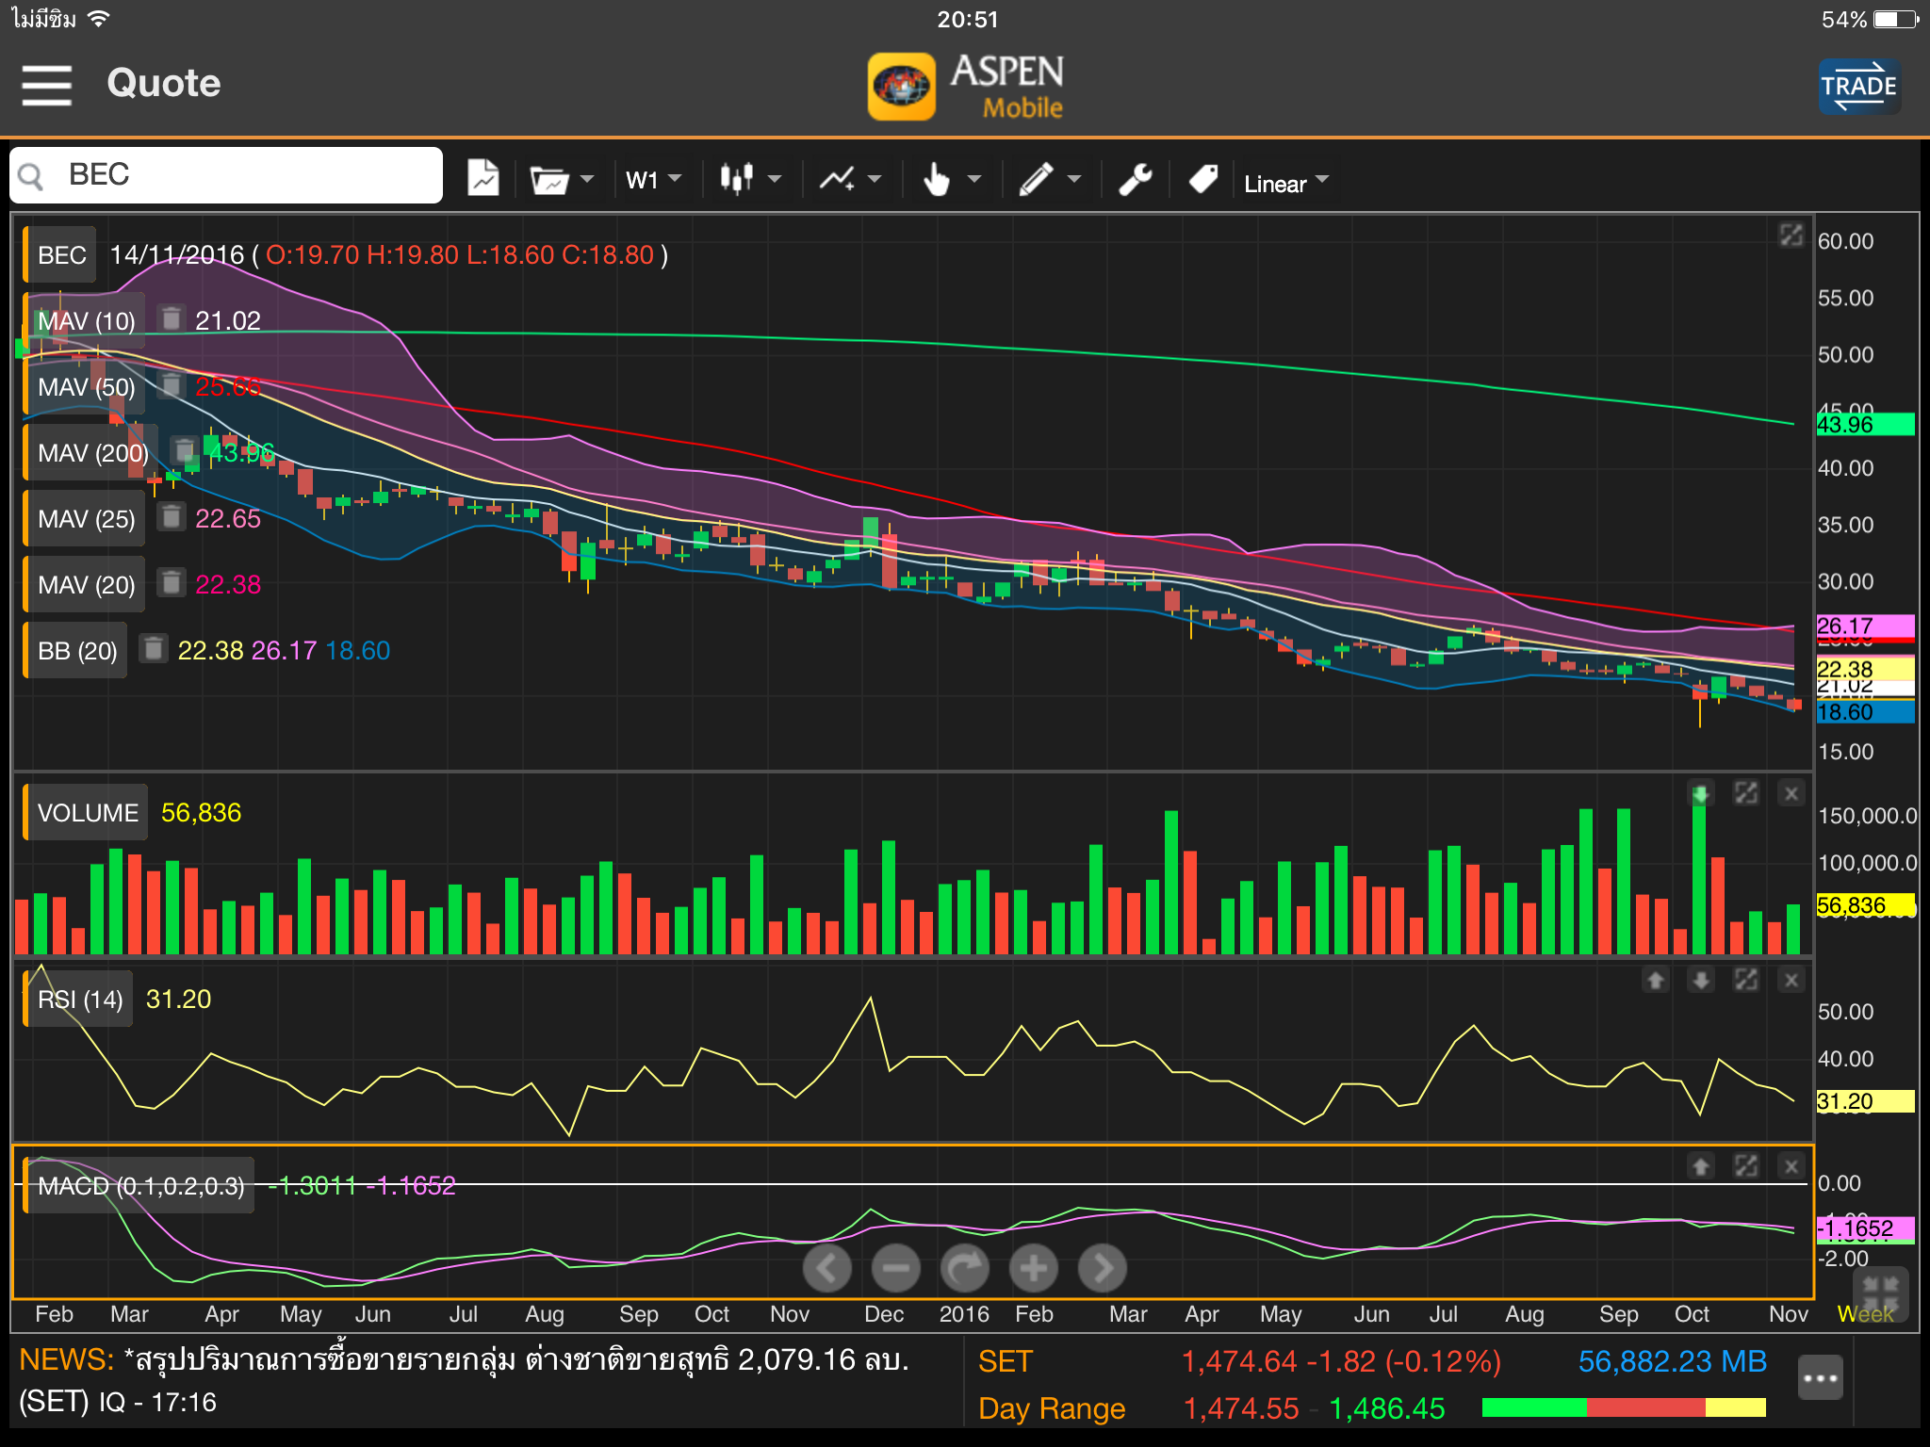Viewport: 1930px width, 1447px height.
Task: Switch the Linear scale dropdown
Action: pos(1285,183)
